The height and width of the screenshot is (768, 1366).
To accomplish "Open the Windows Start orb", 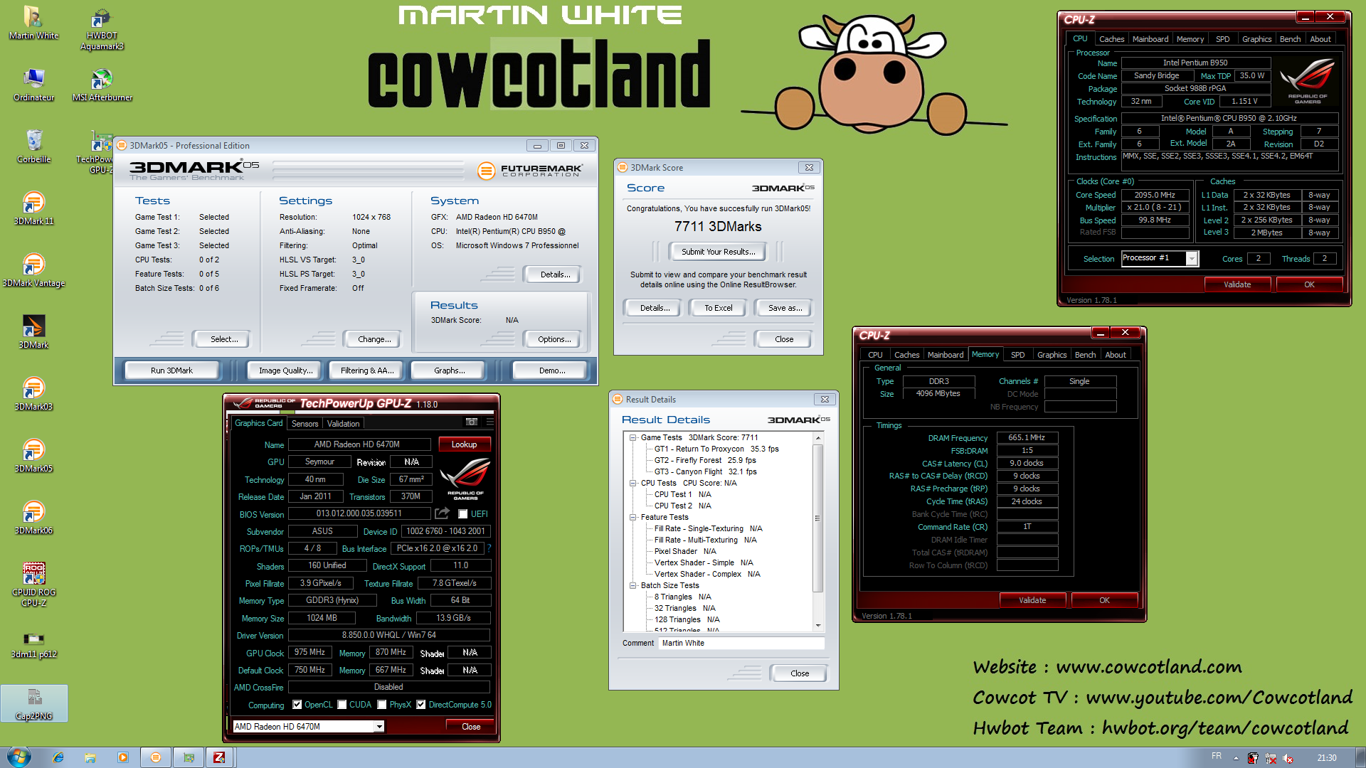I will coord(18,757).
